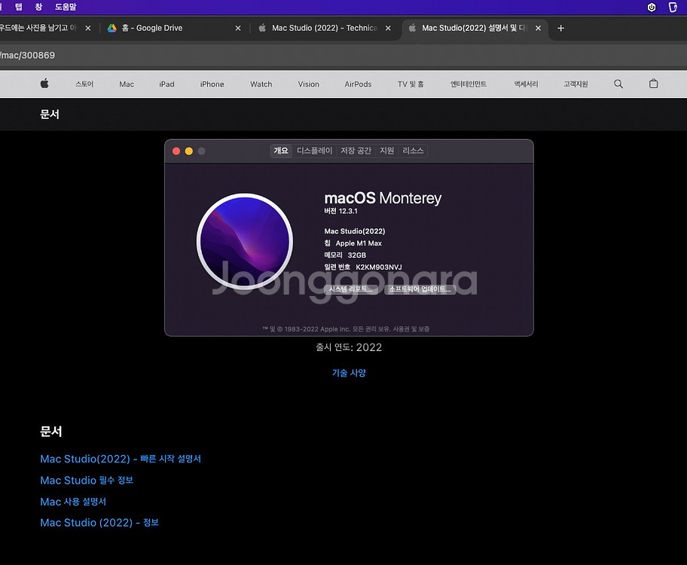Screen dimensions: 687x565
Task: Close the Mac Studio(2022) 설명서 tab
Action: [538, 28]
